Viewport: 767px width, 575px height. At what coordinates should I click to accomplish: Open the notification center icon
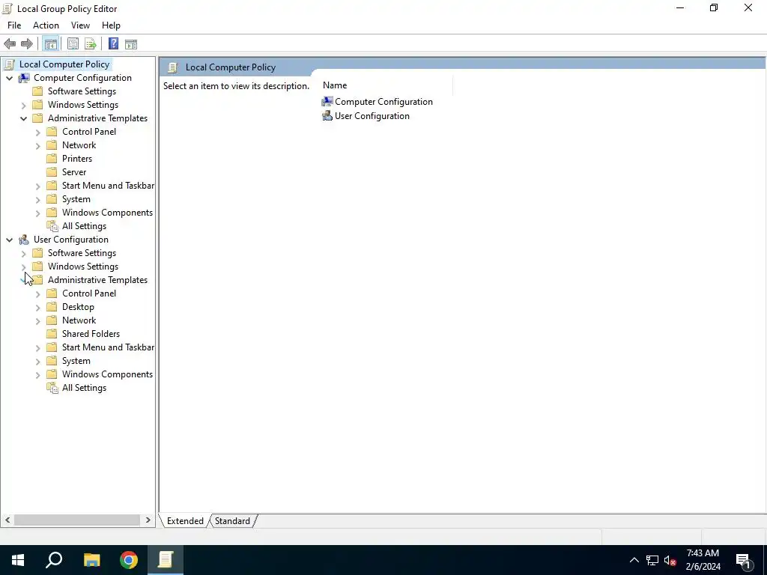(x=743, y=560)
